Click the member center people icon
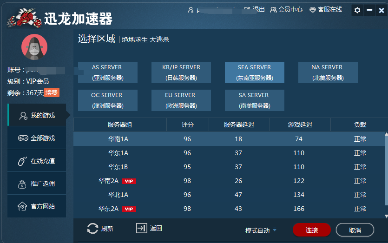The height and width of the screenshot is (243, 388). [273, 10]
